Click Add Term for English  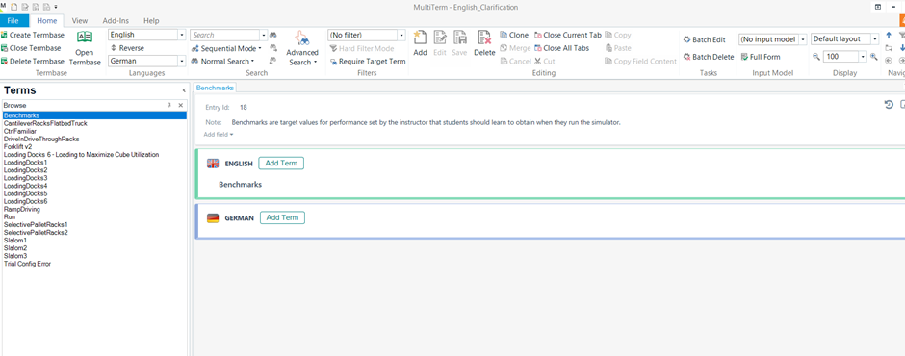[281, 164]
